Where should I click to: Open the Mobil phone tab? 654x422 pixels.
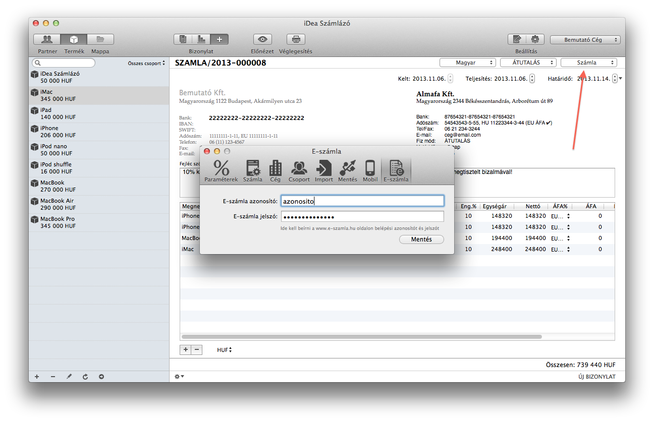point(370,170)
